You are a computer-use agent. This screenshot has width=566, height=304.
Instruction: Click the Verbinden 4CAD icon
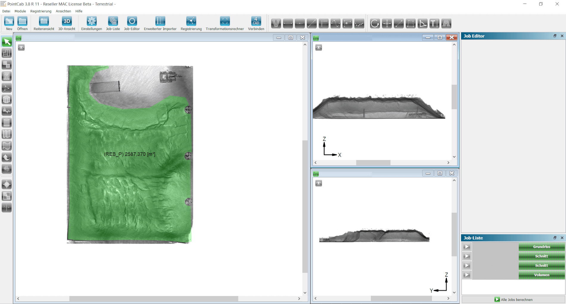256,21
